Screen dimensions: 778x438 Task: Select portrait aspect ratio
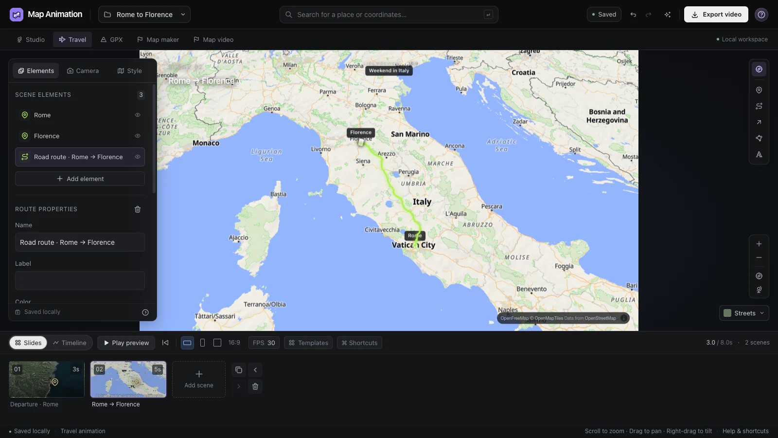click(x=203, y=343)
